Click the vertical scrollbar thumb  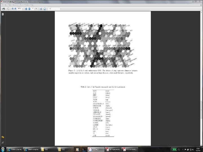coord(201,110)
